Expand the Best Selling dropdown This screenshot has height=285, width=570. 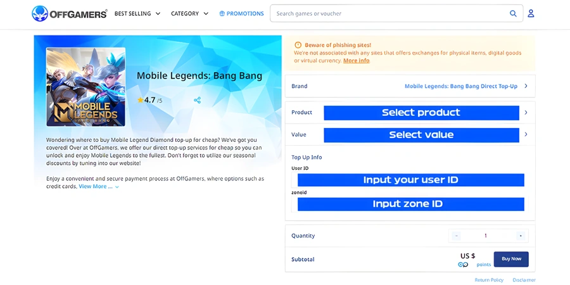click(x=137, y=13)
